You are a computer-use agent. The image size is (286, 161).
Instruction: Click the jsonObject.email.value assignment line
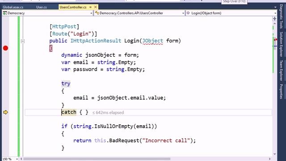pos(119,98)
